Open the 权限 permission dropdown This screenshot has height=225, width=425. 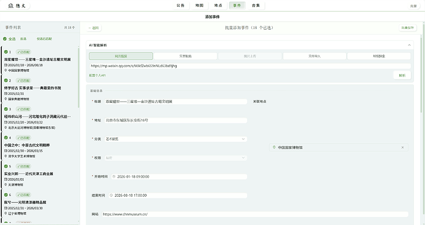[x=176, y=158]
